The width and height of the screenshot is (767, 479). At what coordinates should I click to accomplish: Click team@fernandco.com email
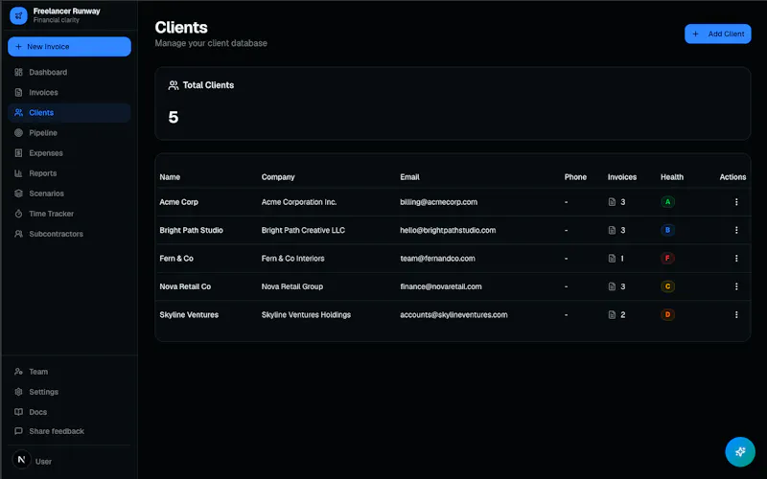437,258
